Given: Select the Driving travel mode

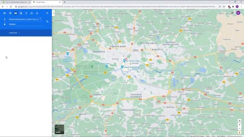Looking at the screenshot, I should [x=16, y=13].
